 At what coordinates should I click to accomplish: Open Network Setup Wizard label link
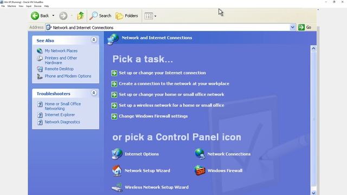point(147,171)
